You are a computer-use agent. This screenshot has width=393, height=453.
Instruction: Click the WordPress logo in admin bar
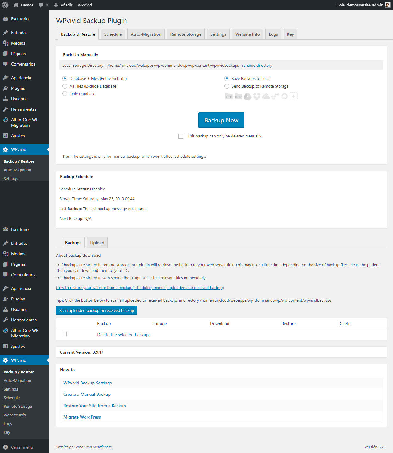(5, 5)
